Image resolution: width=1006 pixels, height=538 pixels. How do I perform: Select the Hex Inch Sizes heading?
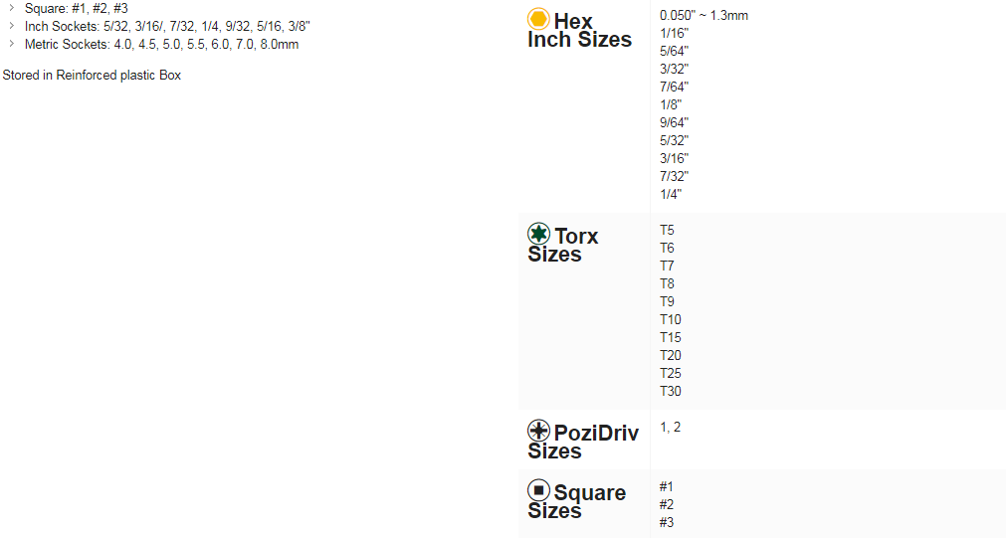(580, 31)
